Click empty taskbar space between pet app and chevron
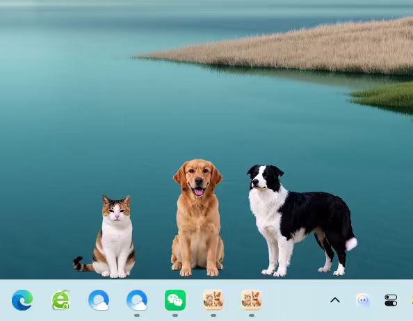 pyautogui.click(x=295, y=300)
